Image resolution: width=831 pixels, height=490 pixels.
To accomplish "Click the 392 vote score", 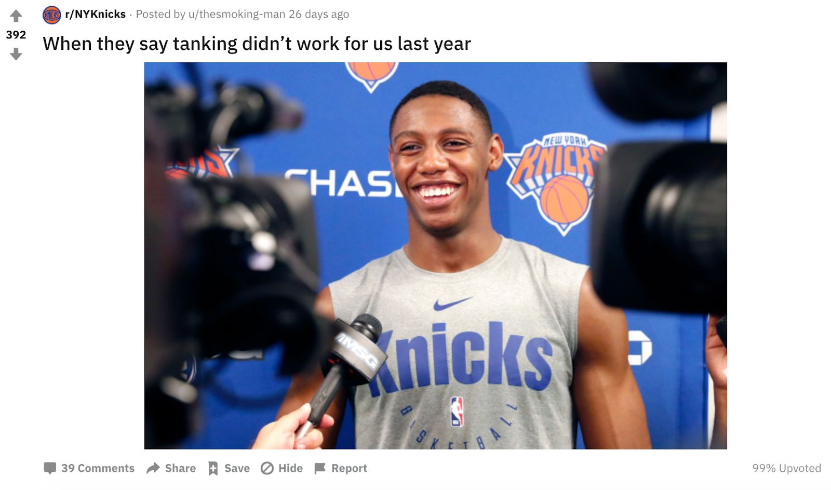I will [x=16, y=35].
